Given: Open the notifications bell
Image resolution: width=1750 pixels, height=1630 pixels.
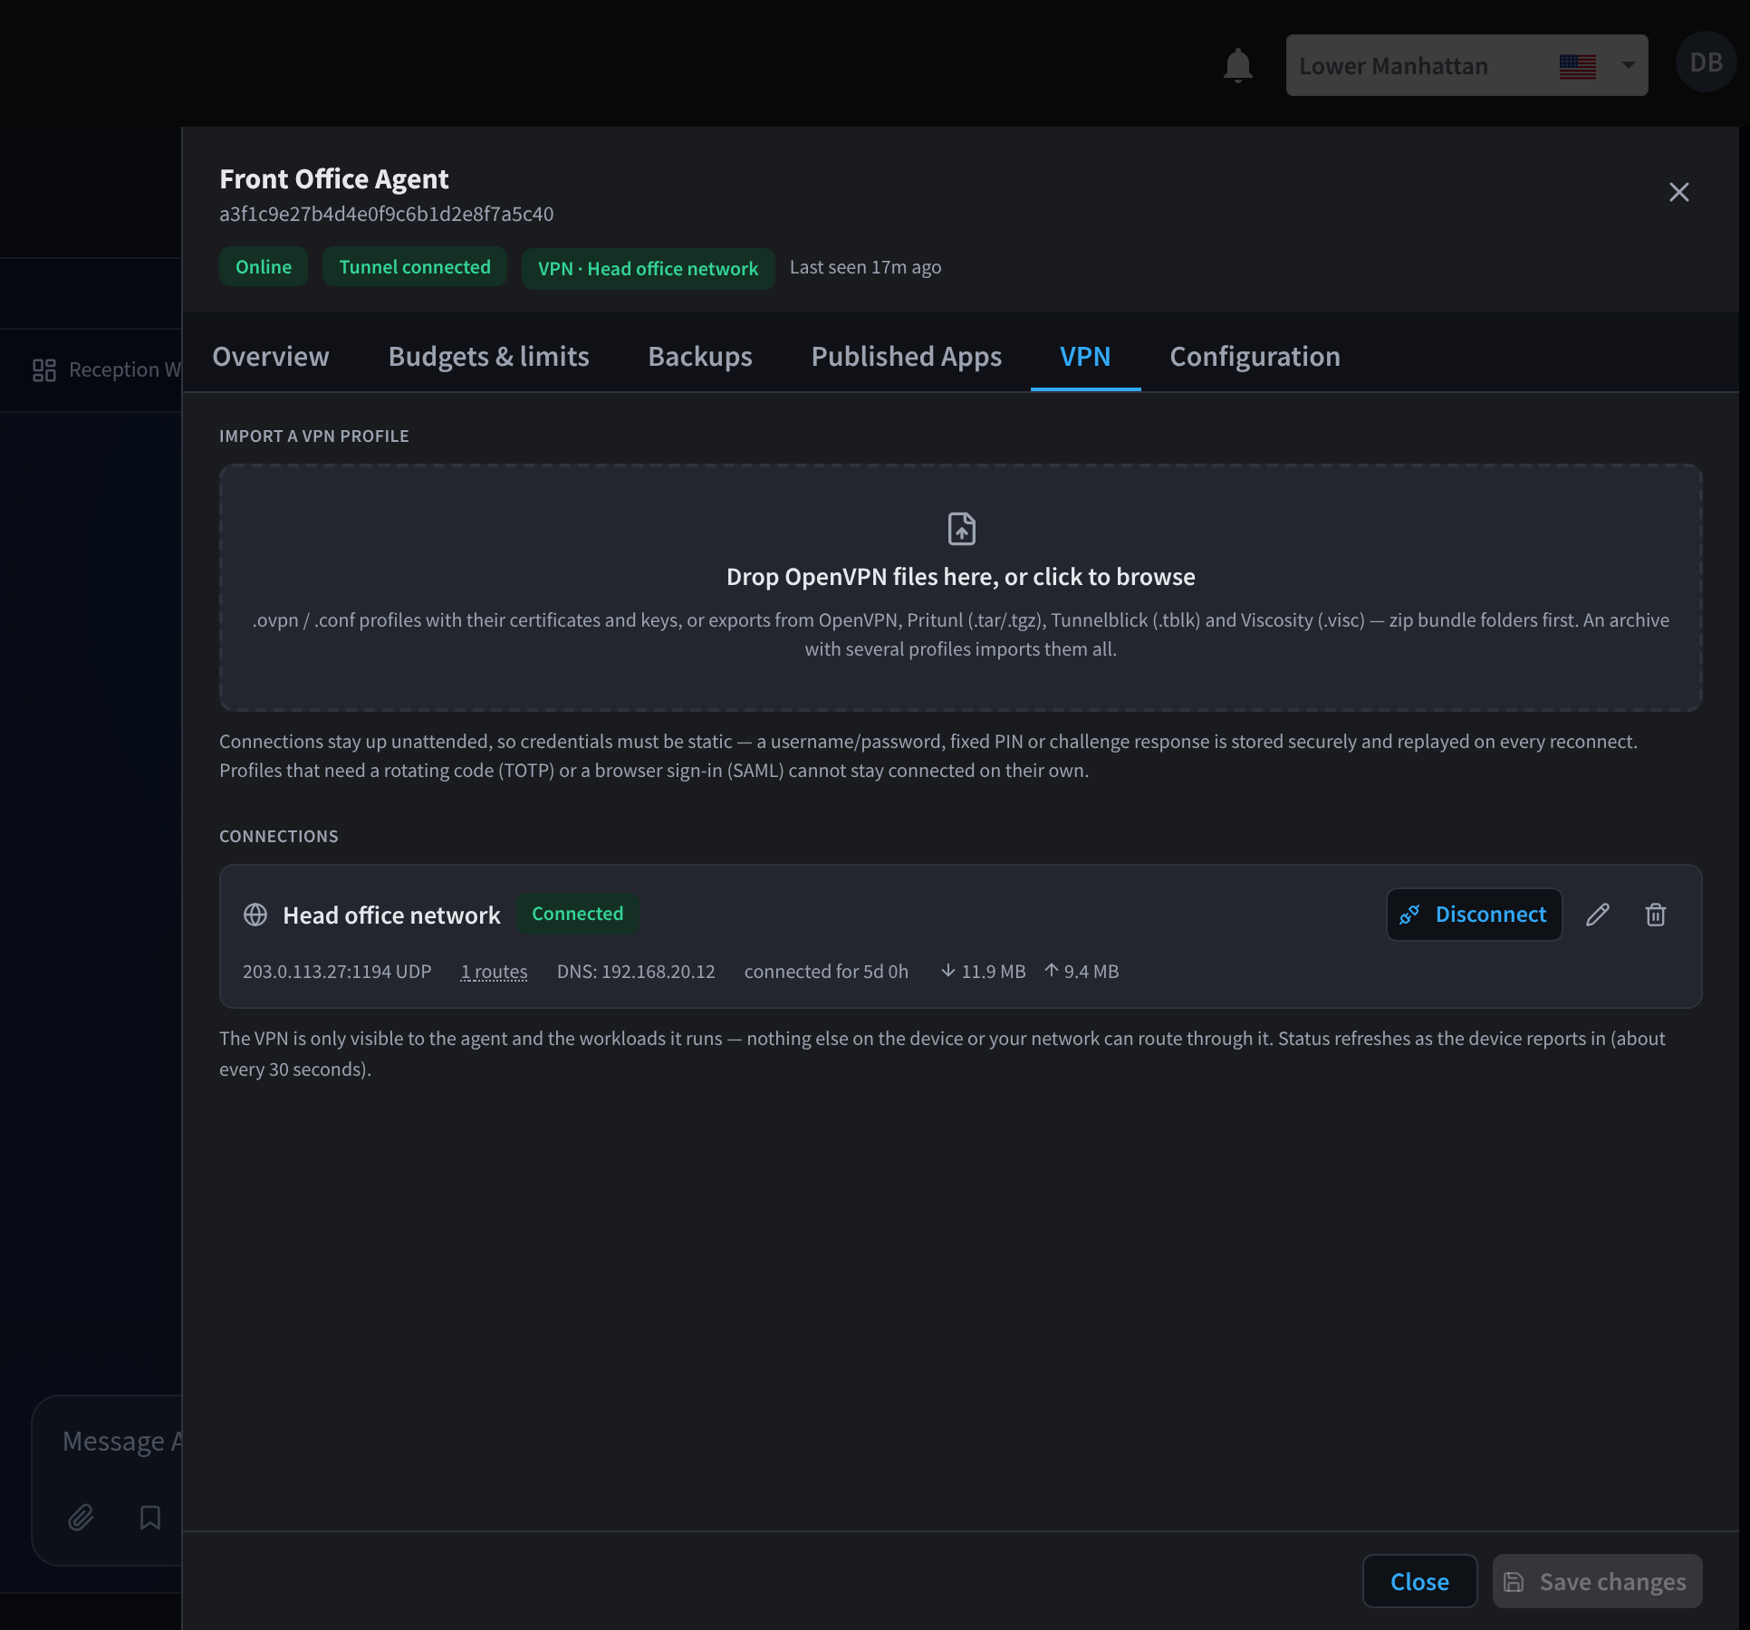Looking at the screenshot, I should pos(1237,65).
